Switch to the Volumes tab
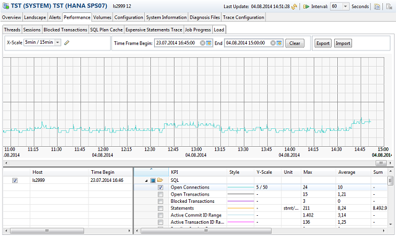396x238 pixels. point(102,17)
